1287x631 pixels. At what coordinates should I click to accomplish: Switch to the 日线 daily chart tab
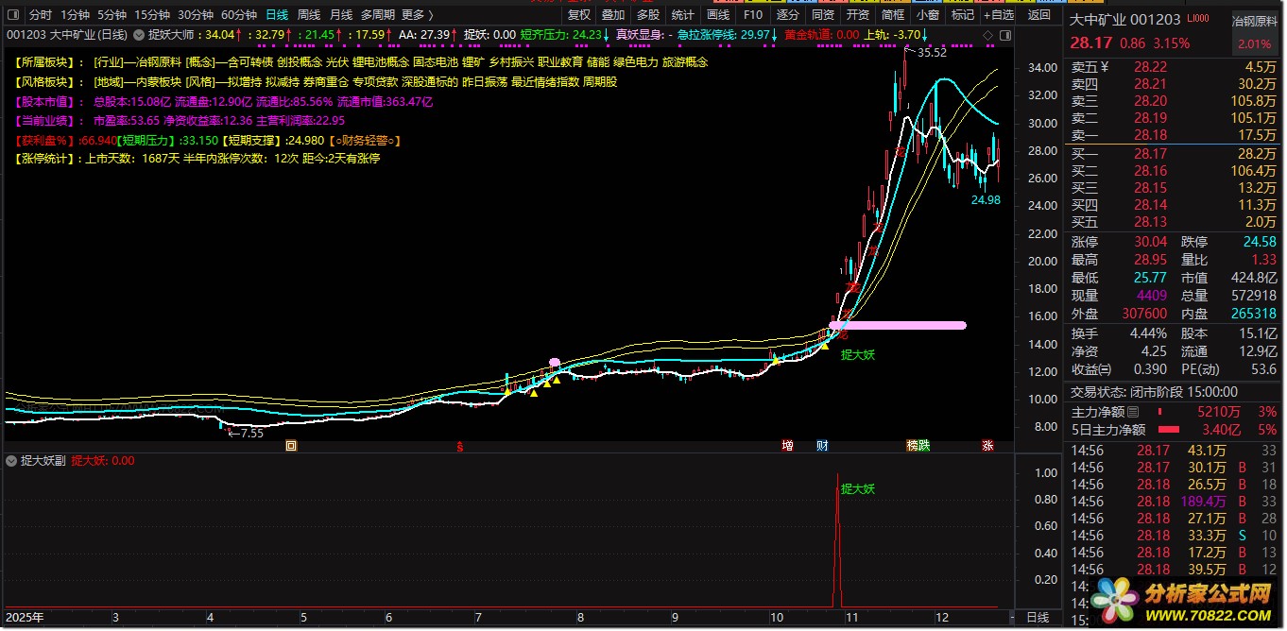click(x=277, y=15)
